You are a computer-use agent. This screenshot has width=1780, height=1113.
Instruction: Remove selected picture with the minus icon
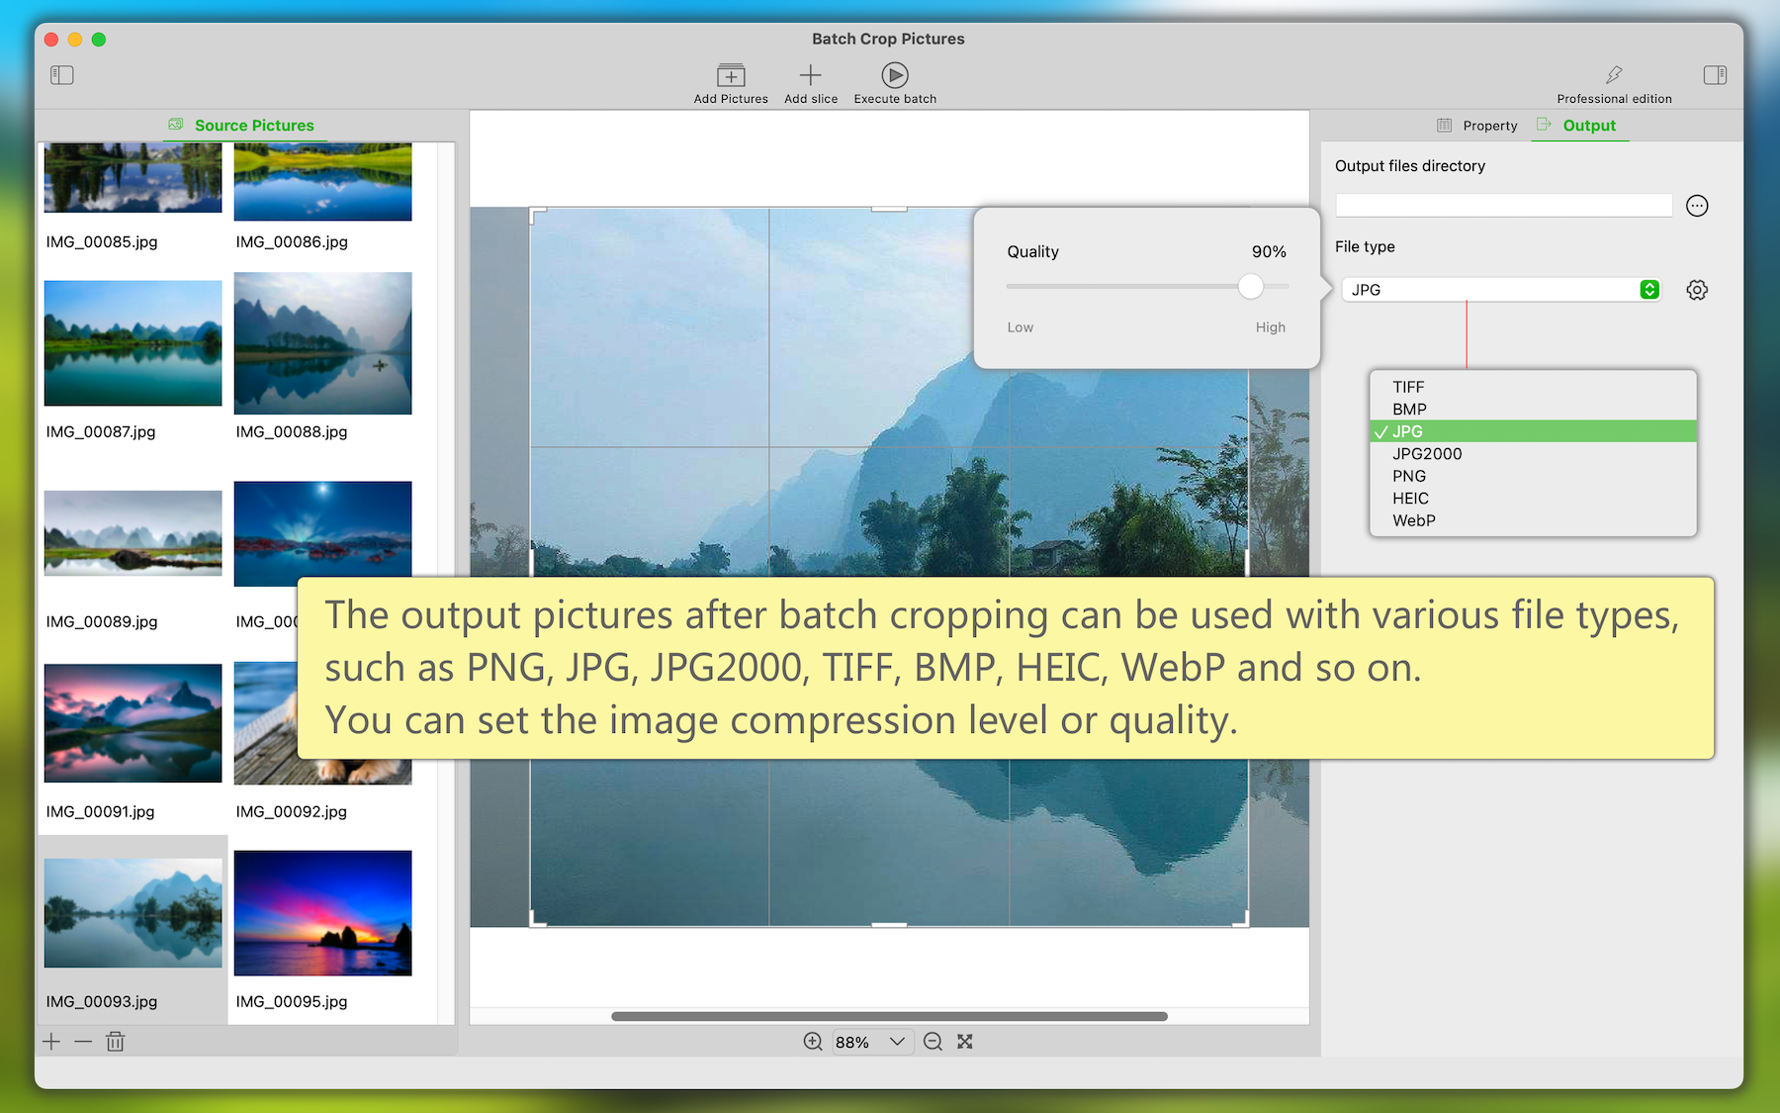coord(83,1042)
